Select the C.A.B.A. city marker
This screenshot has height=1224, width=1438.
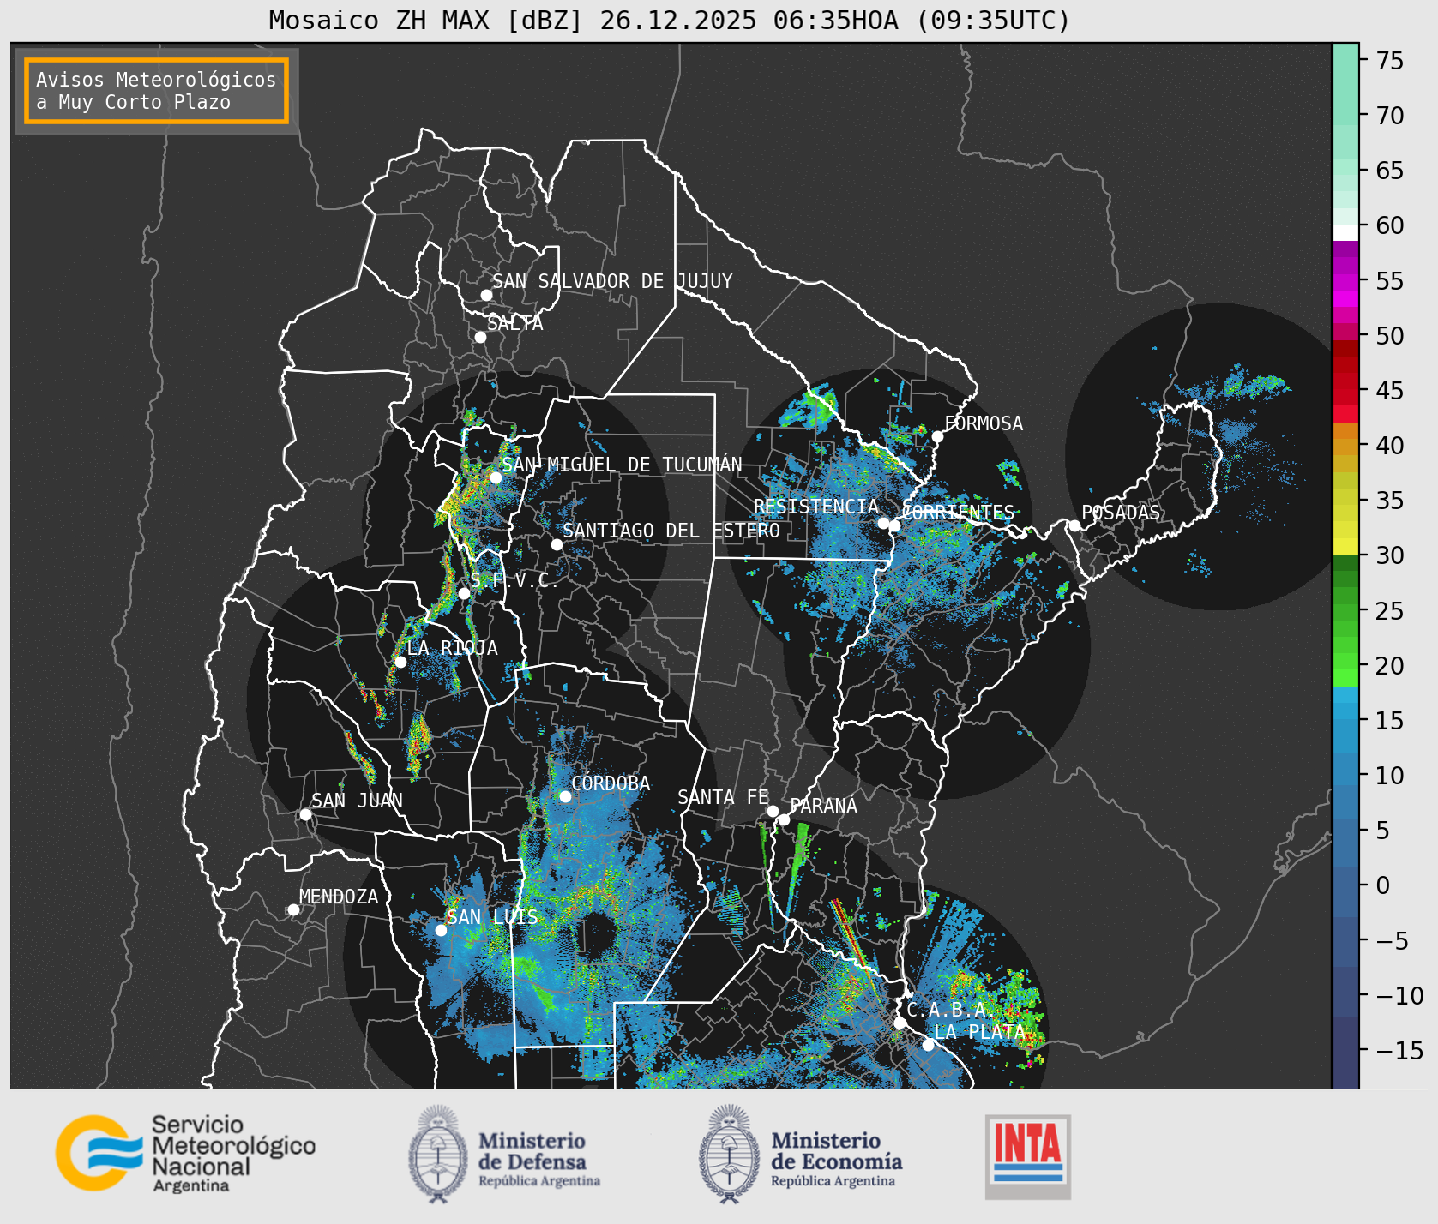[900, 1023]
